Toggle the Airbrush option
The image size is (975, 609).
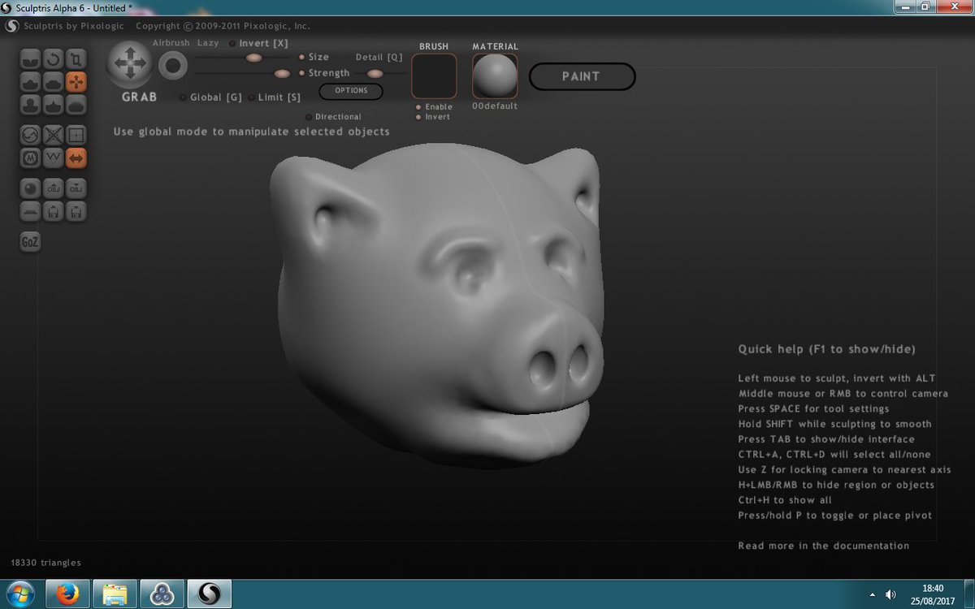[171, 43]
